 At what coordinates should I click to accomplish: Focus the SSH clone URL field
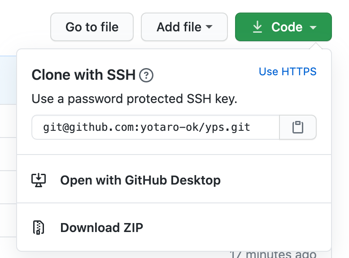pos(156,128)
